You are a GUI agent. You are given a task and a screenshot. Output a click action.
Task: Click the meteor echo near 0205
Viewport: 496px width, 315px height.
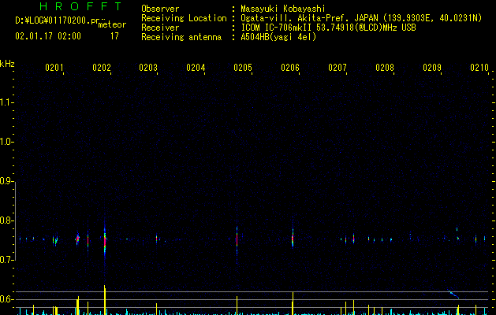[237, 242]
